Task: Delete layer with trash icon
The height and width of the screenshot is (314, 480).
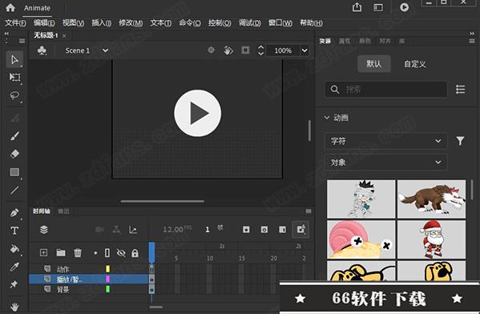Action: click(78, 253)
